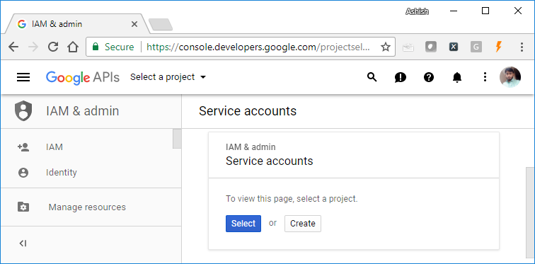This screenshot has width=535, height=264.
Task: Click the faded mail extension icon
Action: (408, 47)
